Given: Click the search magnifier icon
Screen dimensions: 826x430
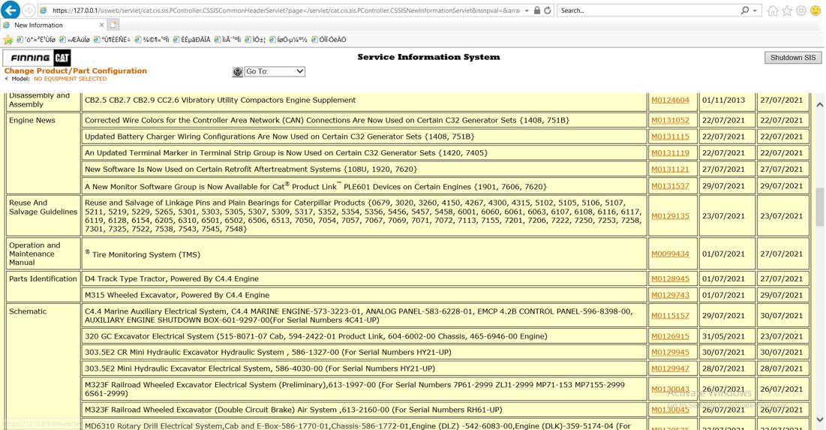Looking at the screenshot, I should tap(744, 10).
